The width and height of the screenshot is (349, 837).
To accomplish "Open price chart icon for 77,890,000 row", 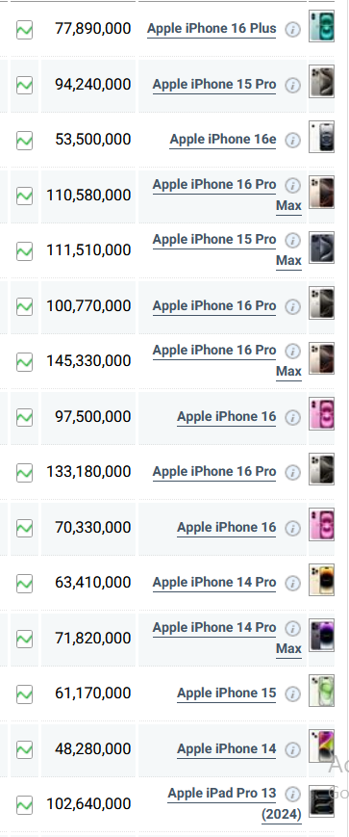I will pyautogui.click(x=24, y=30).
